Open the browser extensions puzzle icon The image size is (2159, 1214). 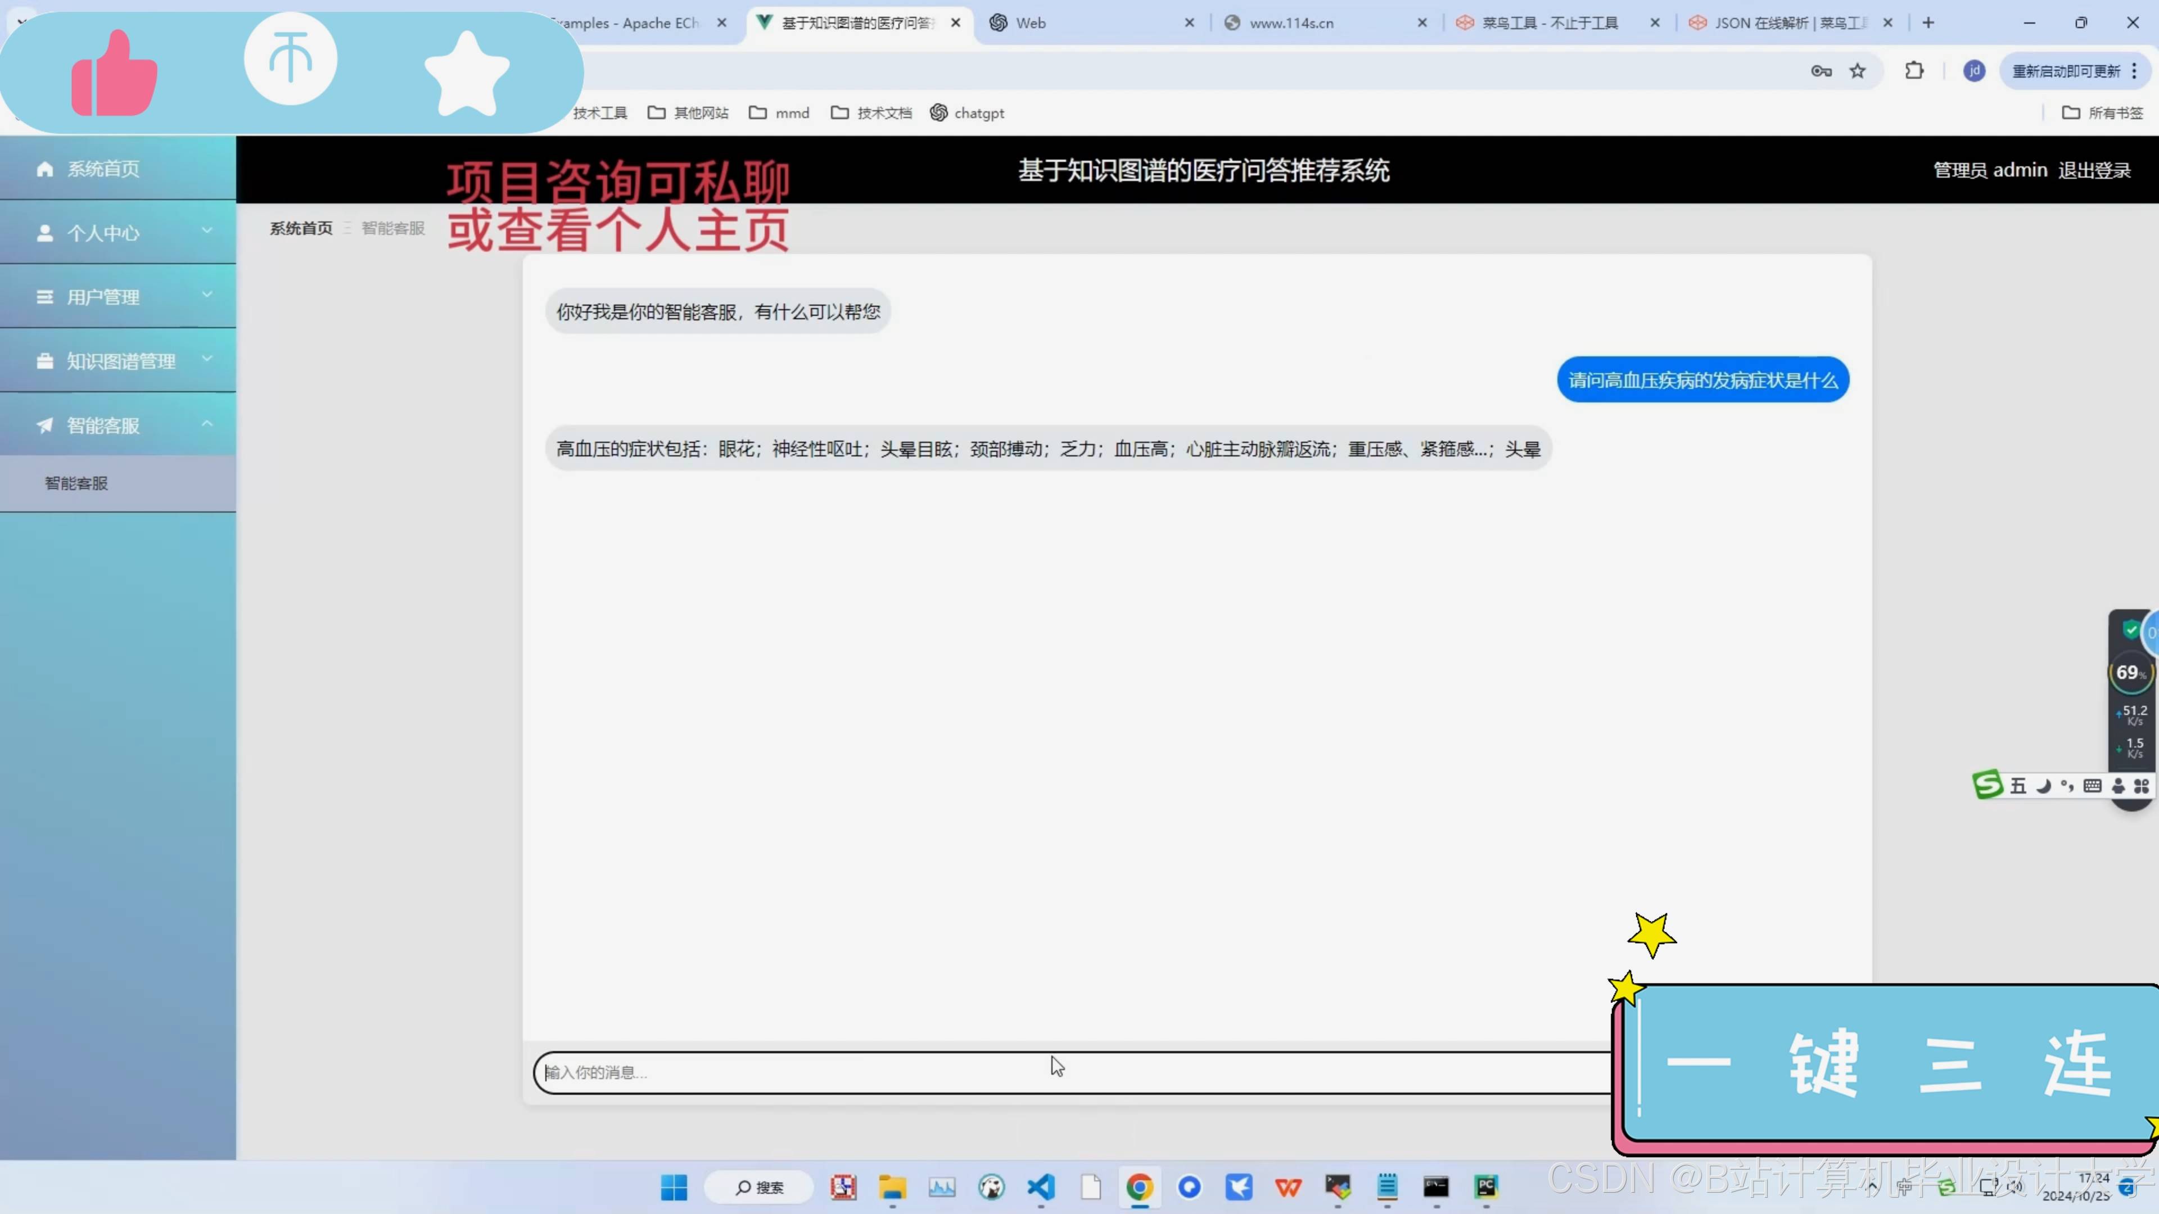pos(1914,71)
